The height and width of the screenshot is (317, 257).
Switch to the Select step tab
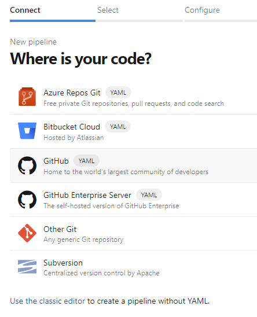click(x=108, y=10)
